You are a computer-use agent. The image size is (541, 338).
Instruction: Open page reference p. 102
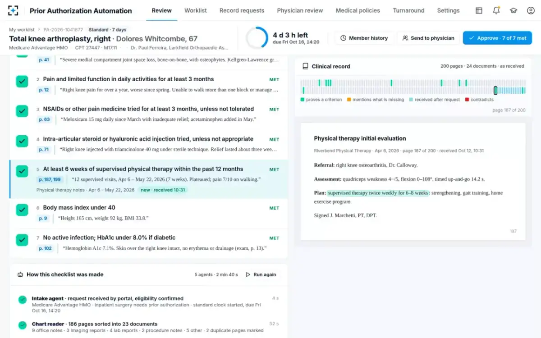tap(45, 248)
